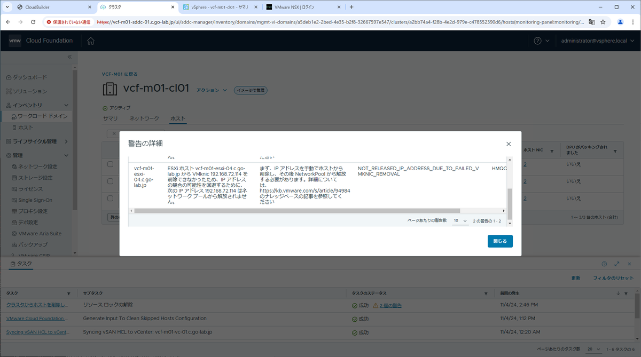This screenshot has height=357, width=641.
Task: Click the Chrome tab search chevron
Action: click(x=7, y=7)
